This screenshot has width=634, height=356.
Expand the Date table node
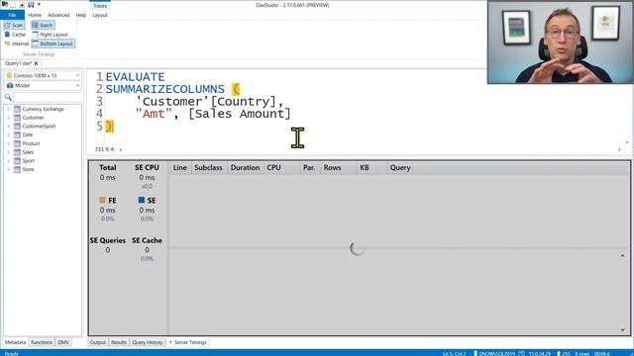[x=9, y=134]
